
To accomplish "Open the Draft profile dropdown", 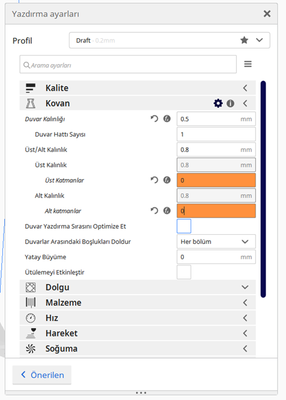I will coord(169,40).
